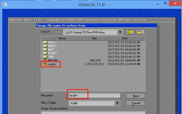
Task: Sort file list by Size column
Action: [x=94, y=38]
